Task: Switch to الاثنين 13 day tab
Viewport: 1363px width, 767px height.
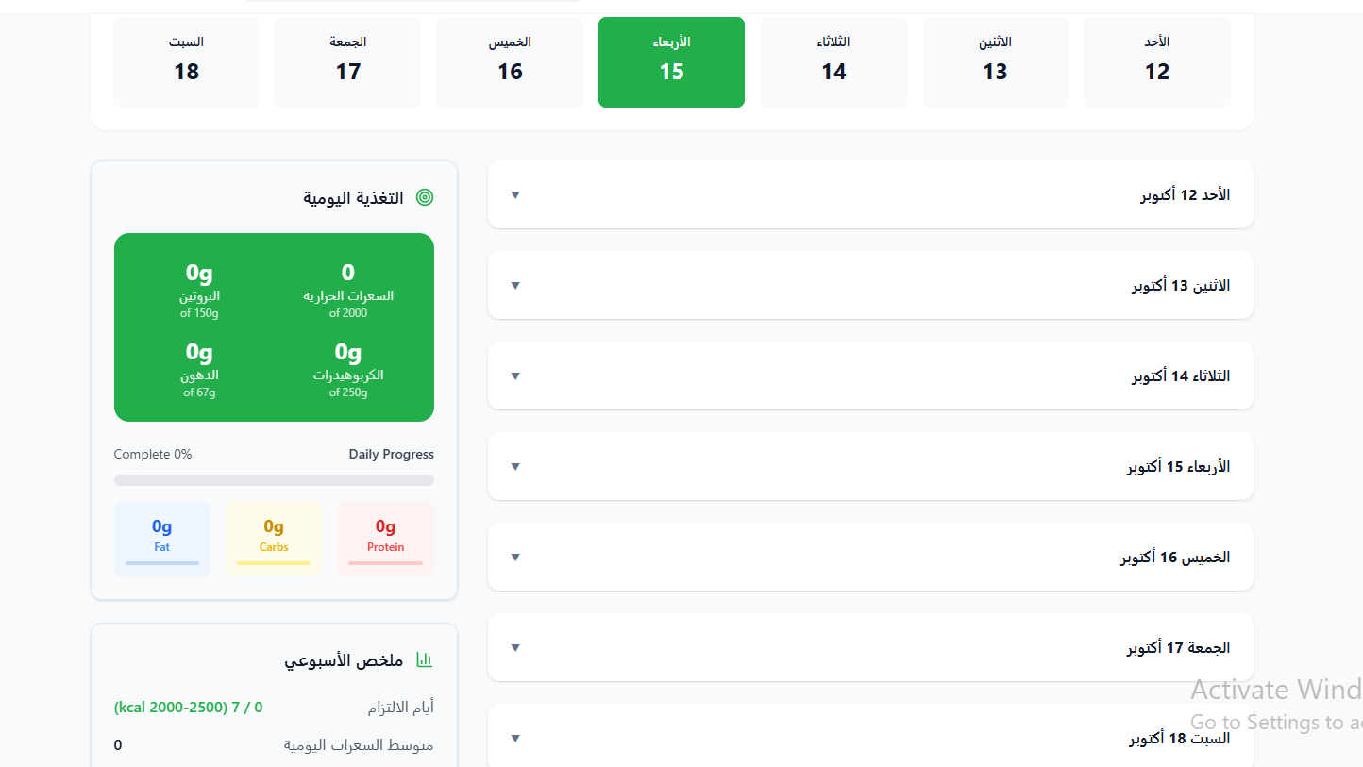Action: tap(995, 61)
